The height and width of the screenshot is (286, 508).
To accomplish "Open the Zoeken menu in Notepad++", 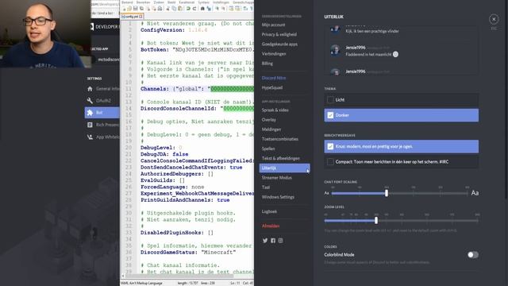I will [159, 2].
